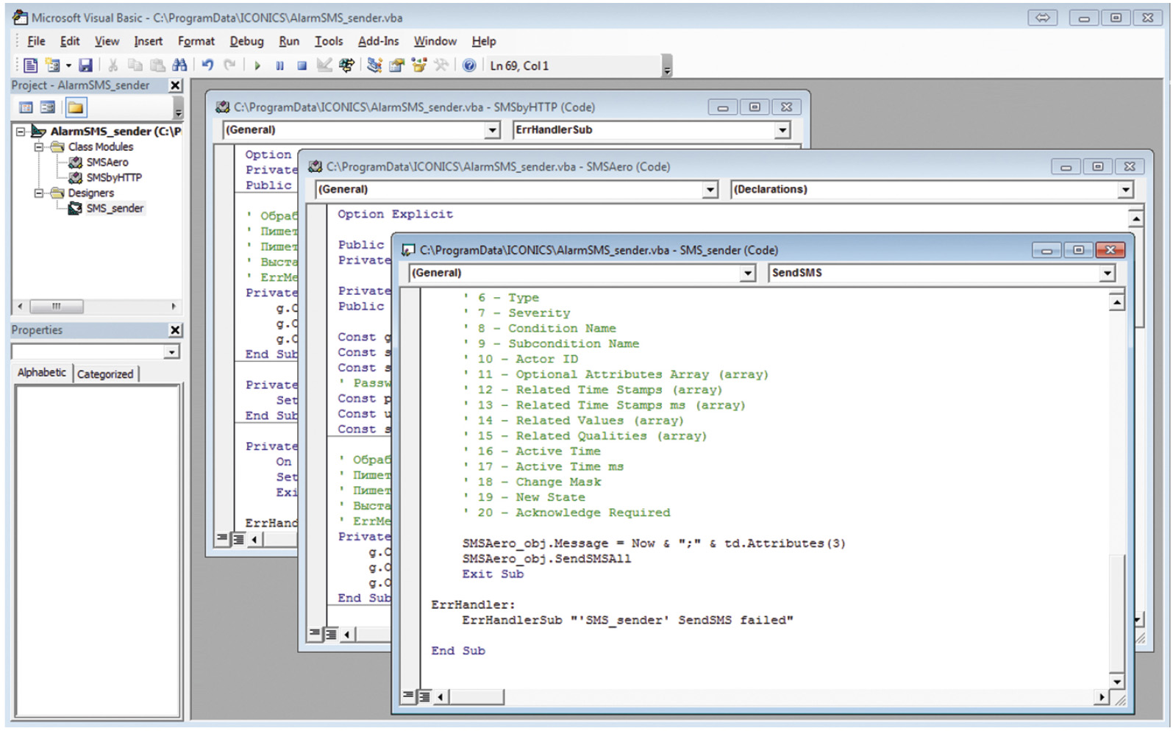Screen dimensions: 1173x731
Task: Enable Full Module View in SMSAero code window
Action: click(x=331, y=633)
